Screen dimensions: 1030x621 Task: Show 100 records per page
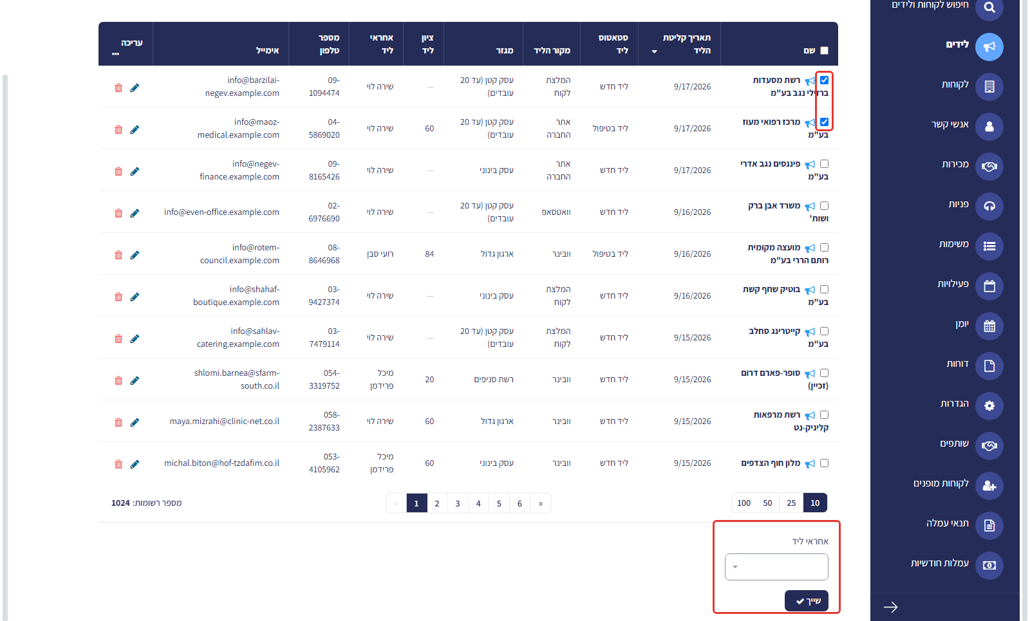point(744,503)
